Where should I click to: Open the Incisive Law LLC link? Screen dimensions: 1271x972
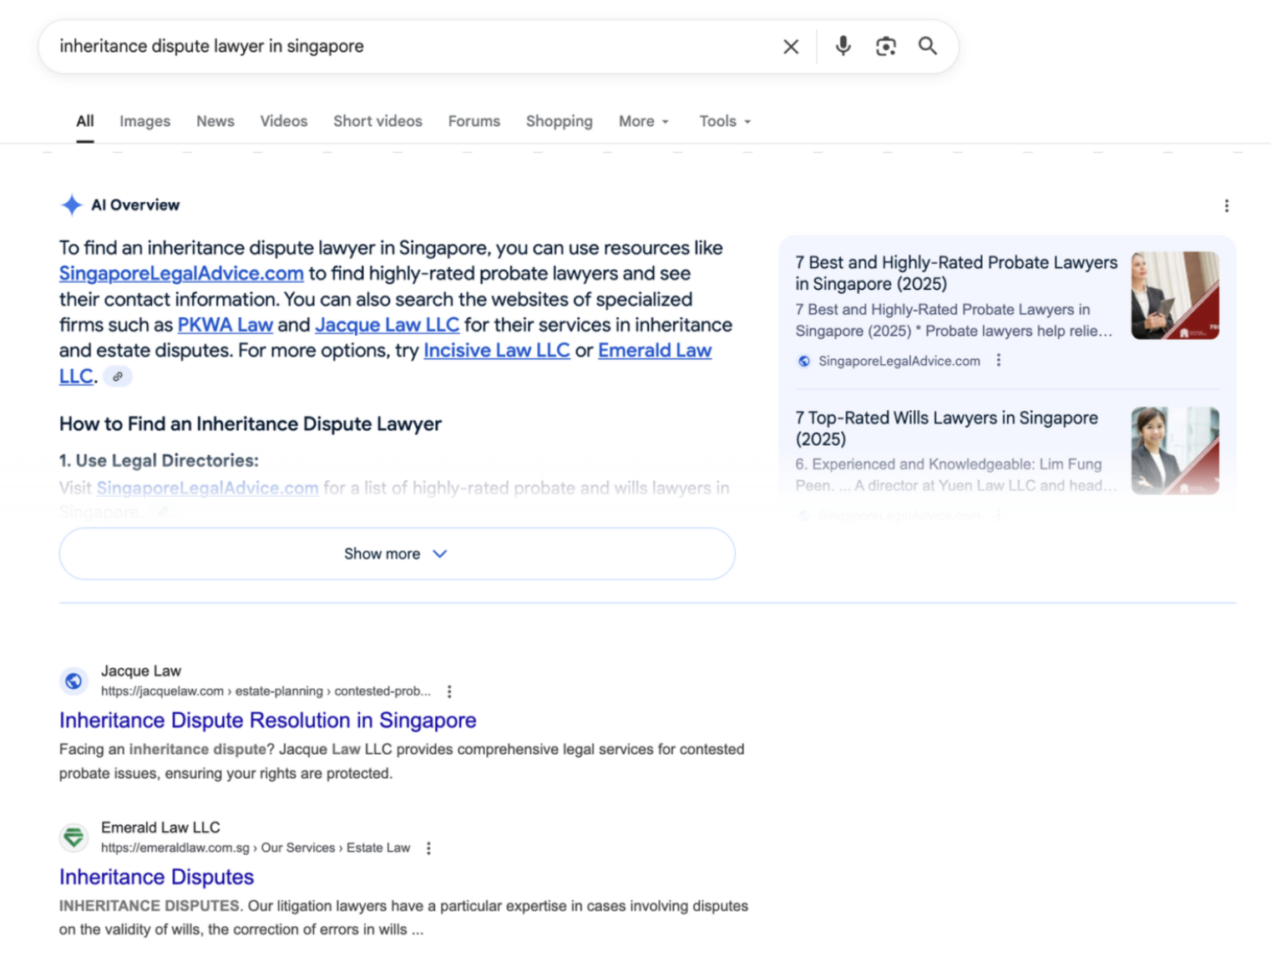[x=496, y=351]
